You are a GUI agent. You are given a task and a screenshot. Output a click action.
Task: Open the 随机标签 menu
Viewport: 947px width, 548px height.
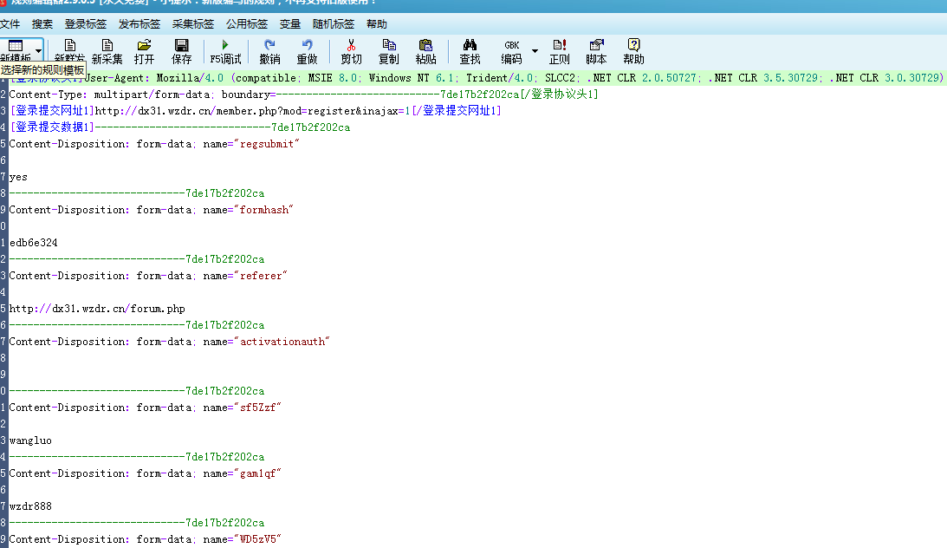(334, 24)
